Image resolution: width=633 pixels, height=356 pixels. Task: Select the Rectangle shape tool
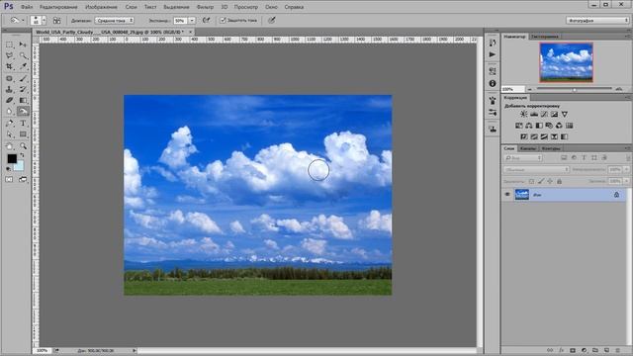[23, 134]
